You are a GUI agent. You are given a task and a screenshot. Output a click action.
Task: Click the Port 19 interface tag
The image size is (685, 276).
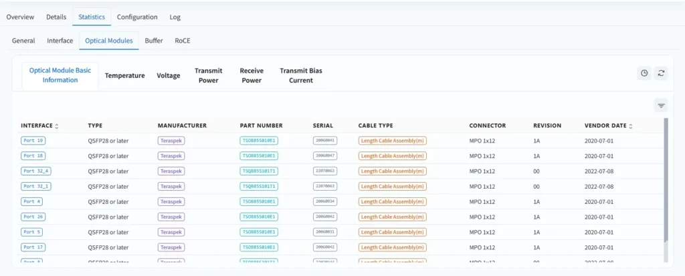click(x=33, y=141)
